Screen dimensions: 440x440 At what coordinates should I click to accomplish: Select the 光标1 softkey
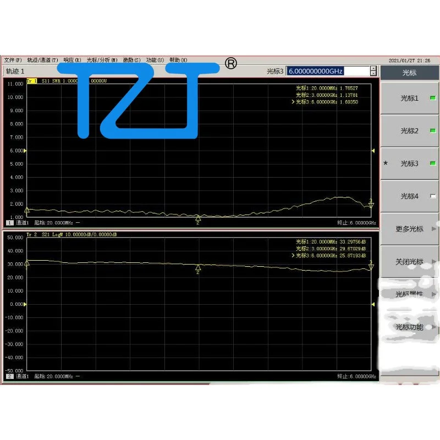coord(409,98)
